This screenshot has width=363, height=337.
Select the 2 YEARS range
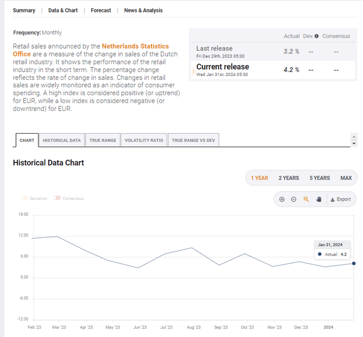[x=289, y=178]
